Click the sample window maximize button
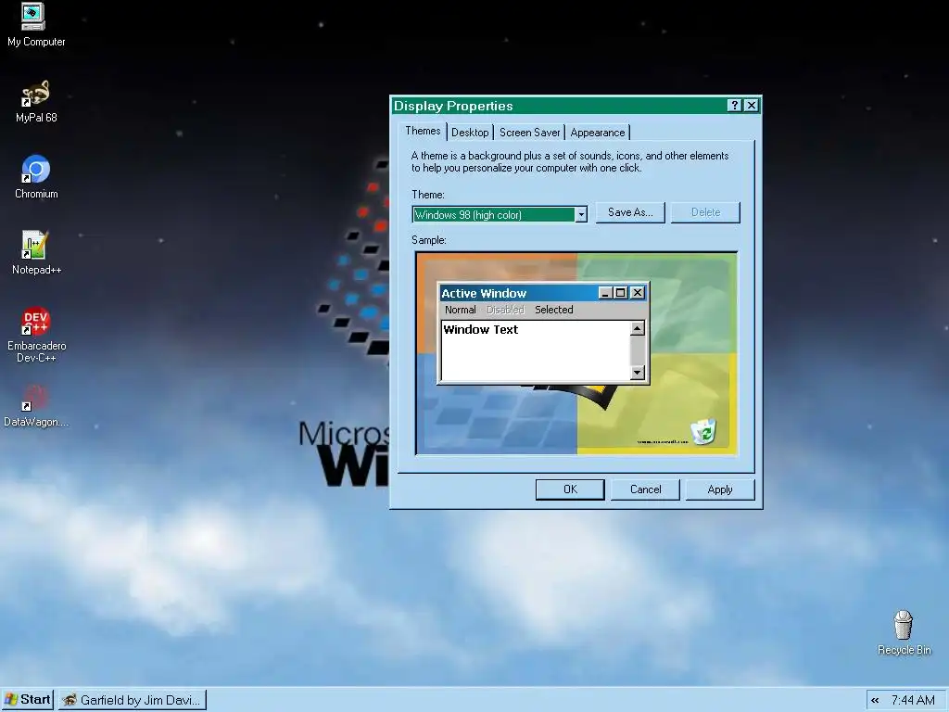This screenshot has width=949, height=712. (x=620, y=293)
